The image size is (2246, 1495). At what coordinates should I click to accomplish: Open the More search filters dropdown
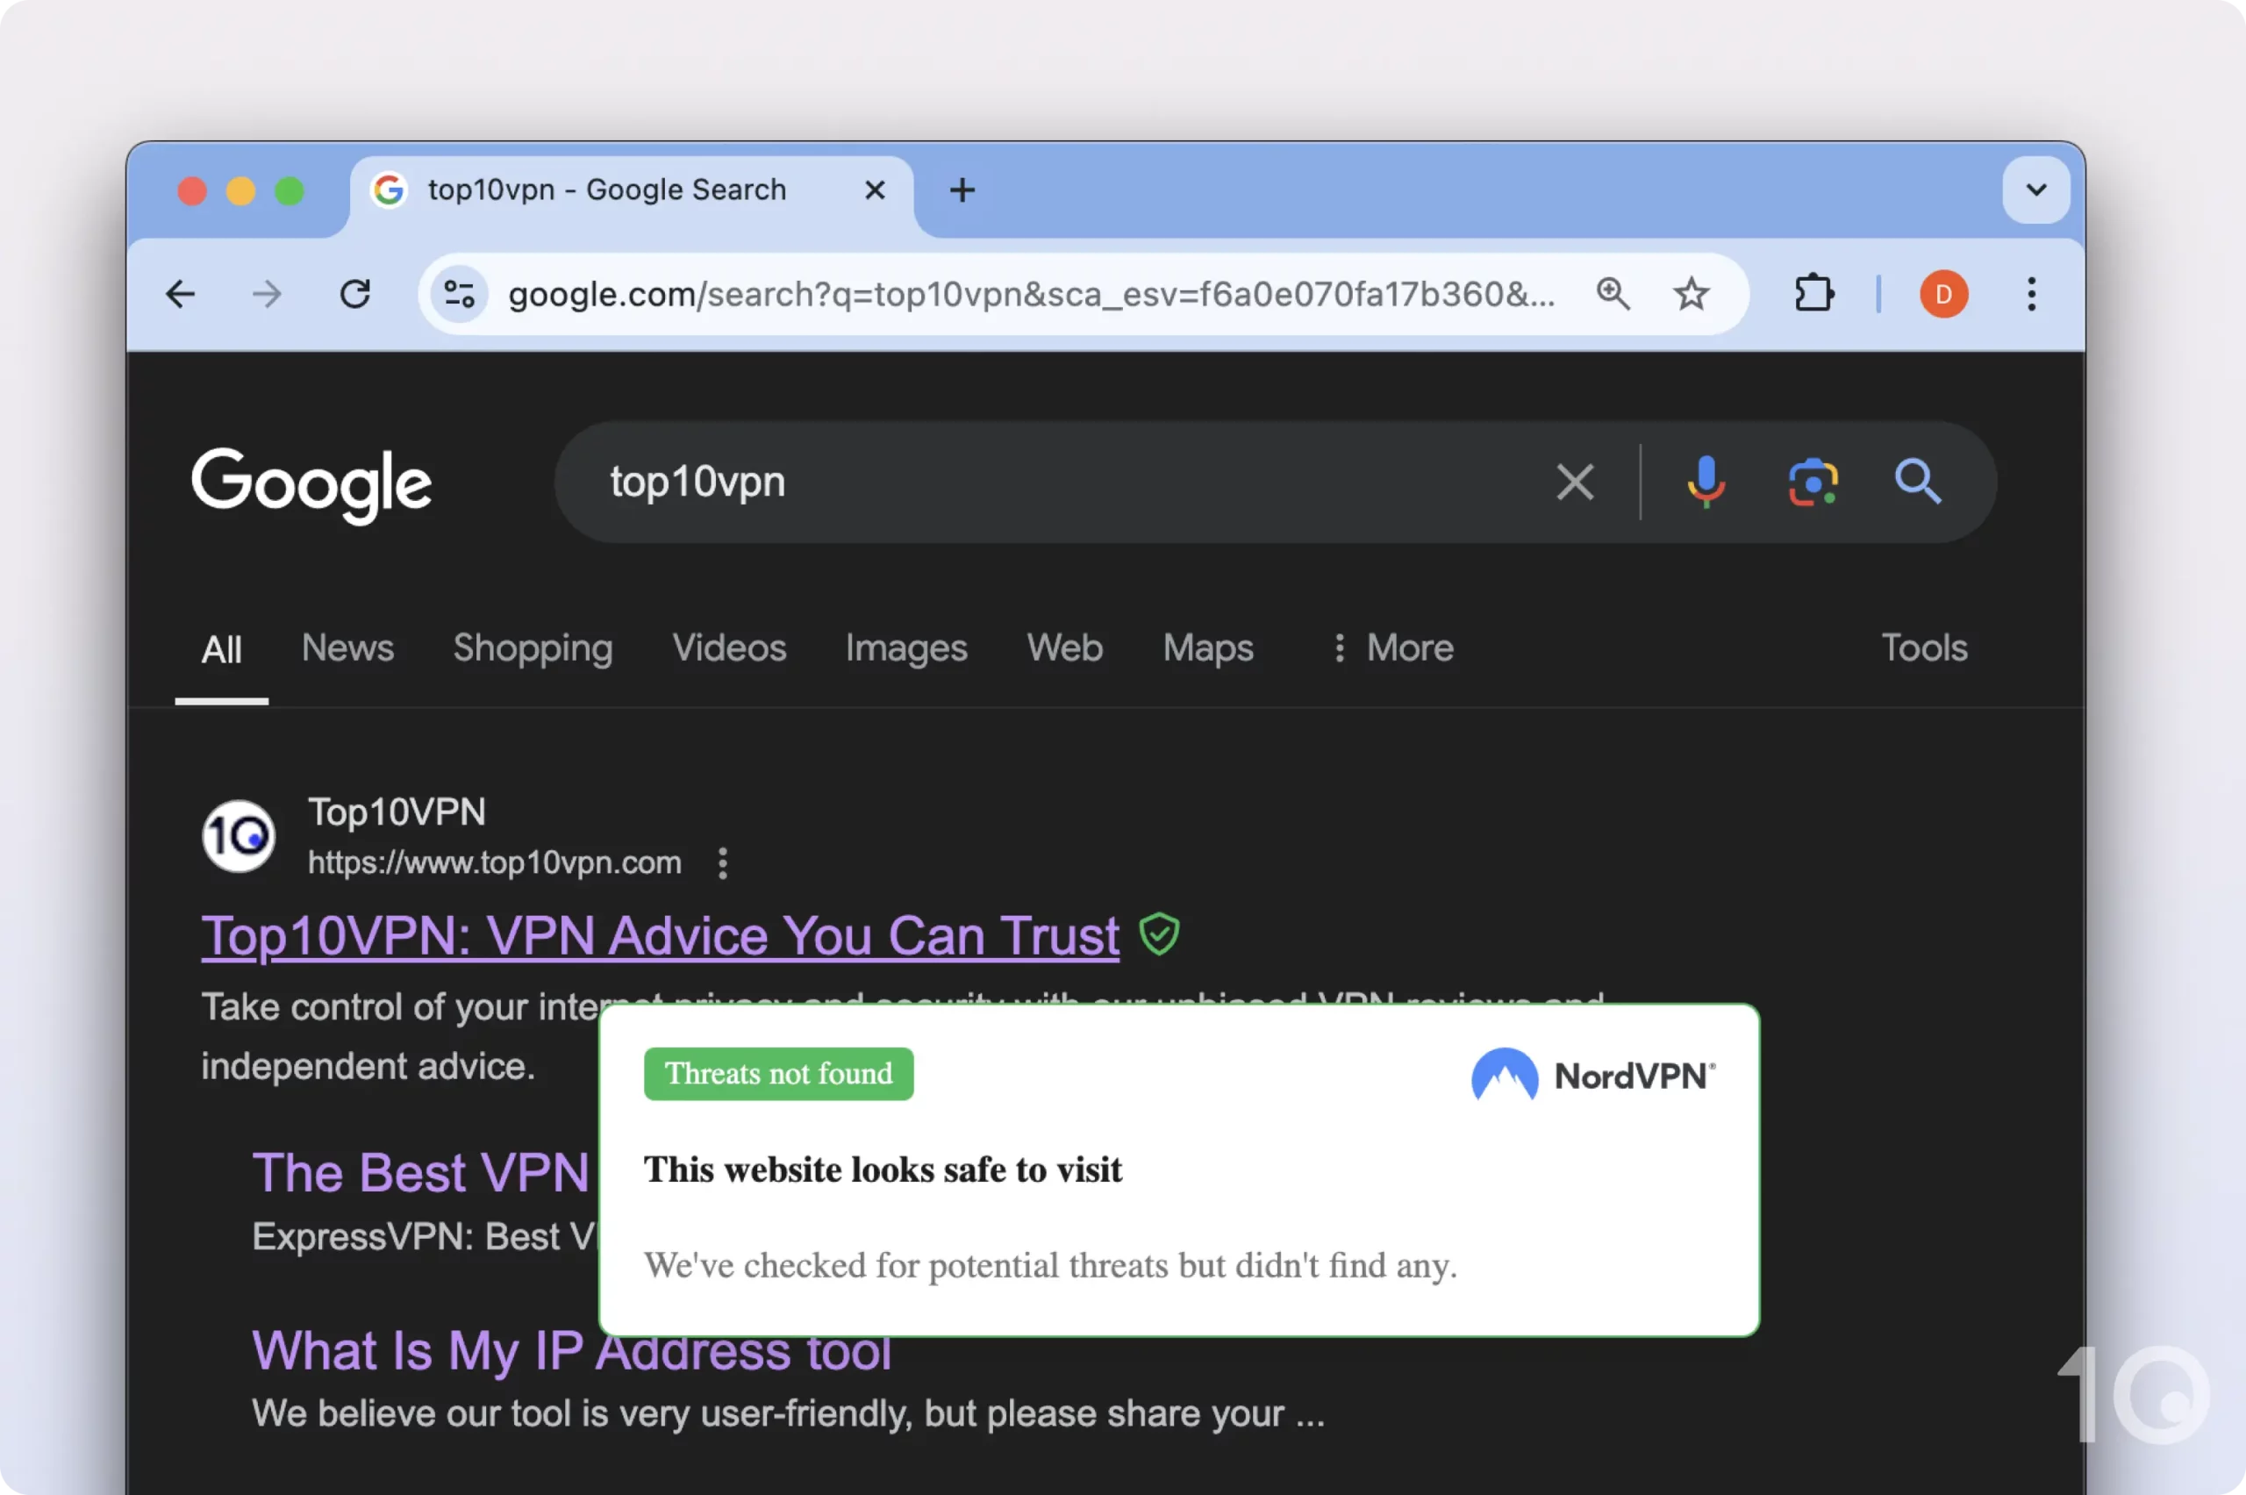coord(1393,648)
